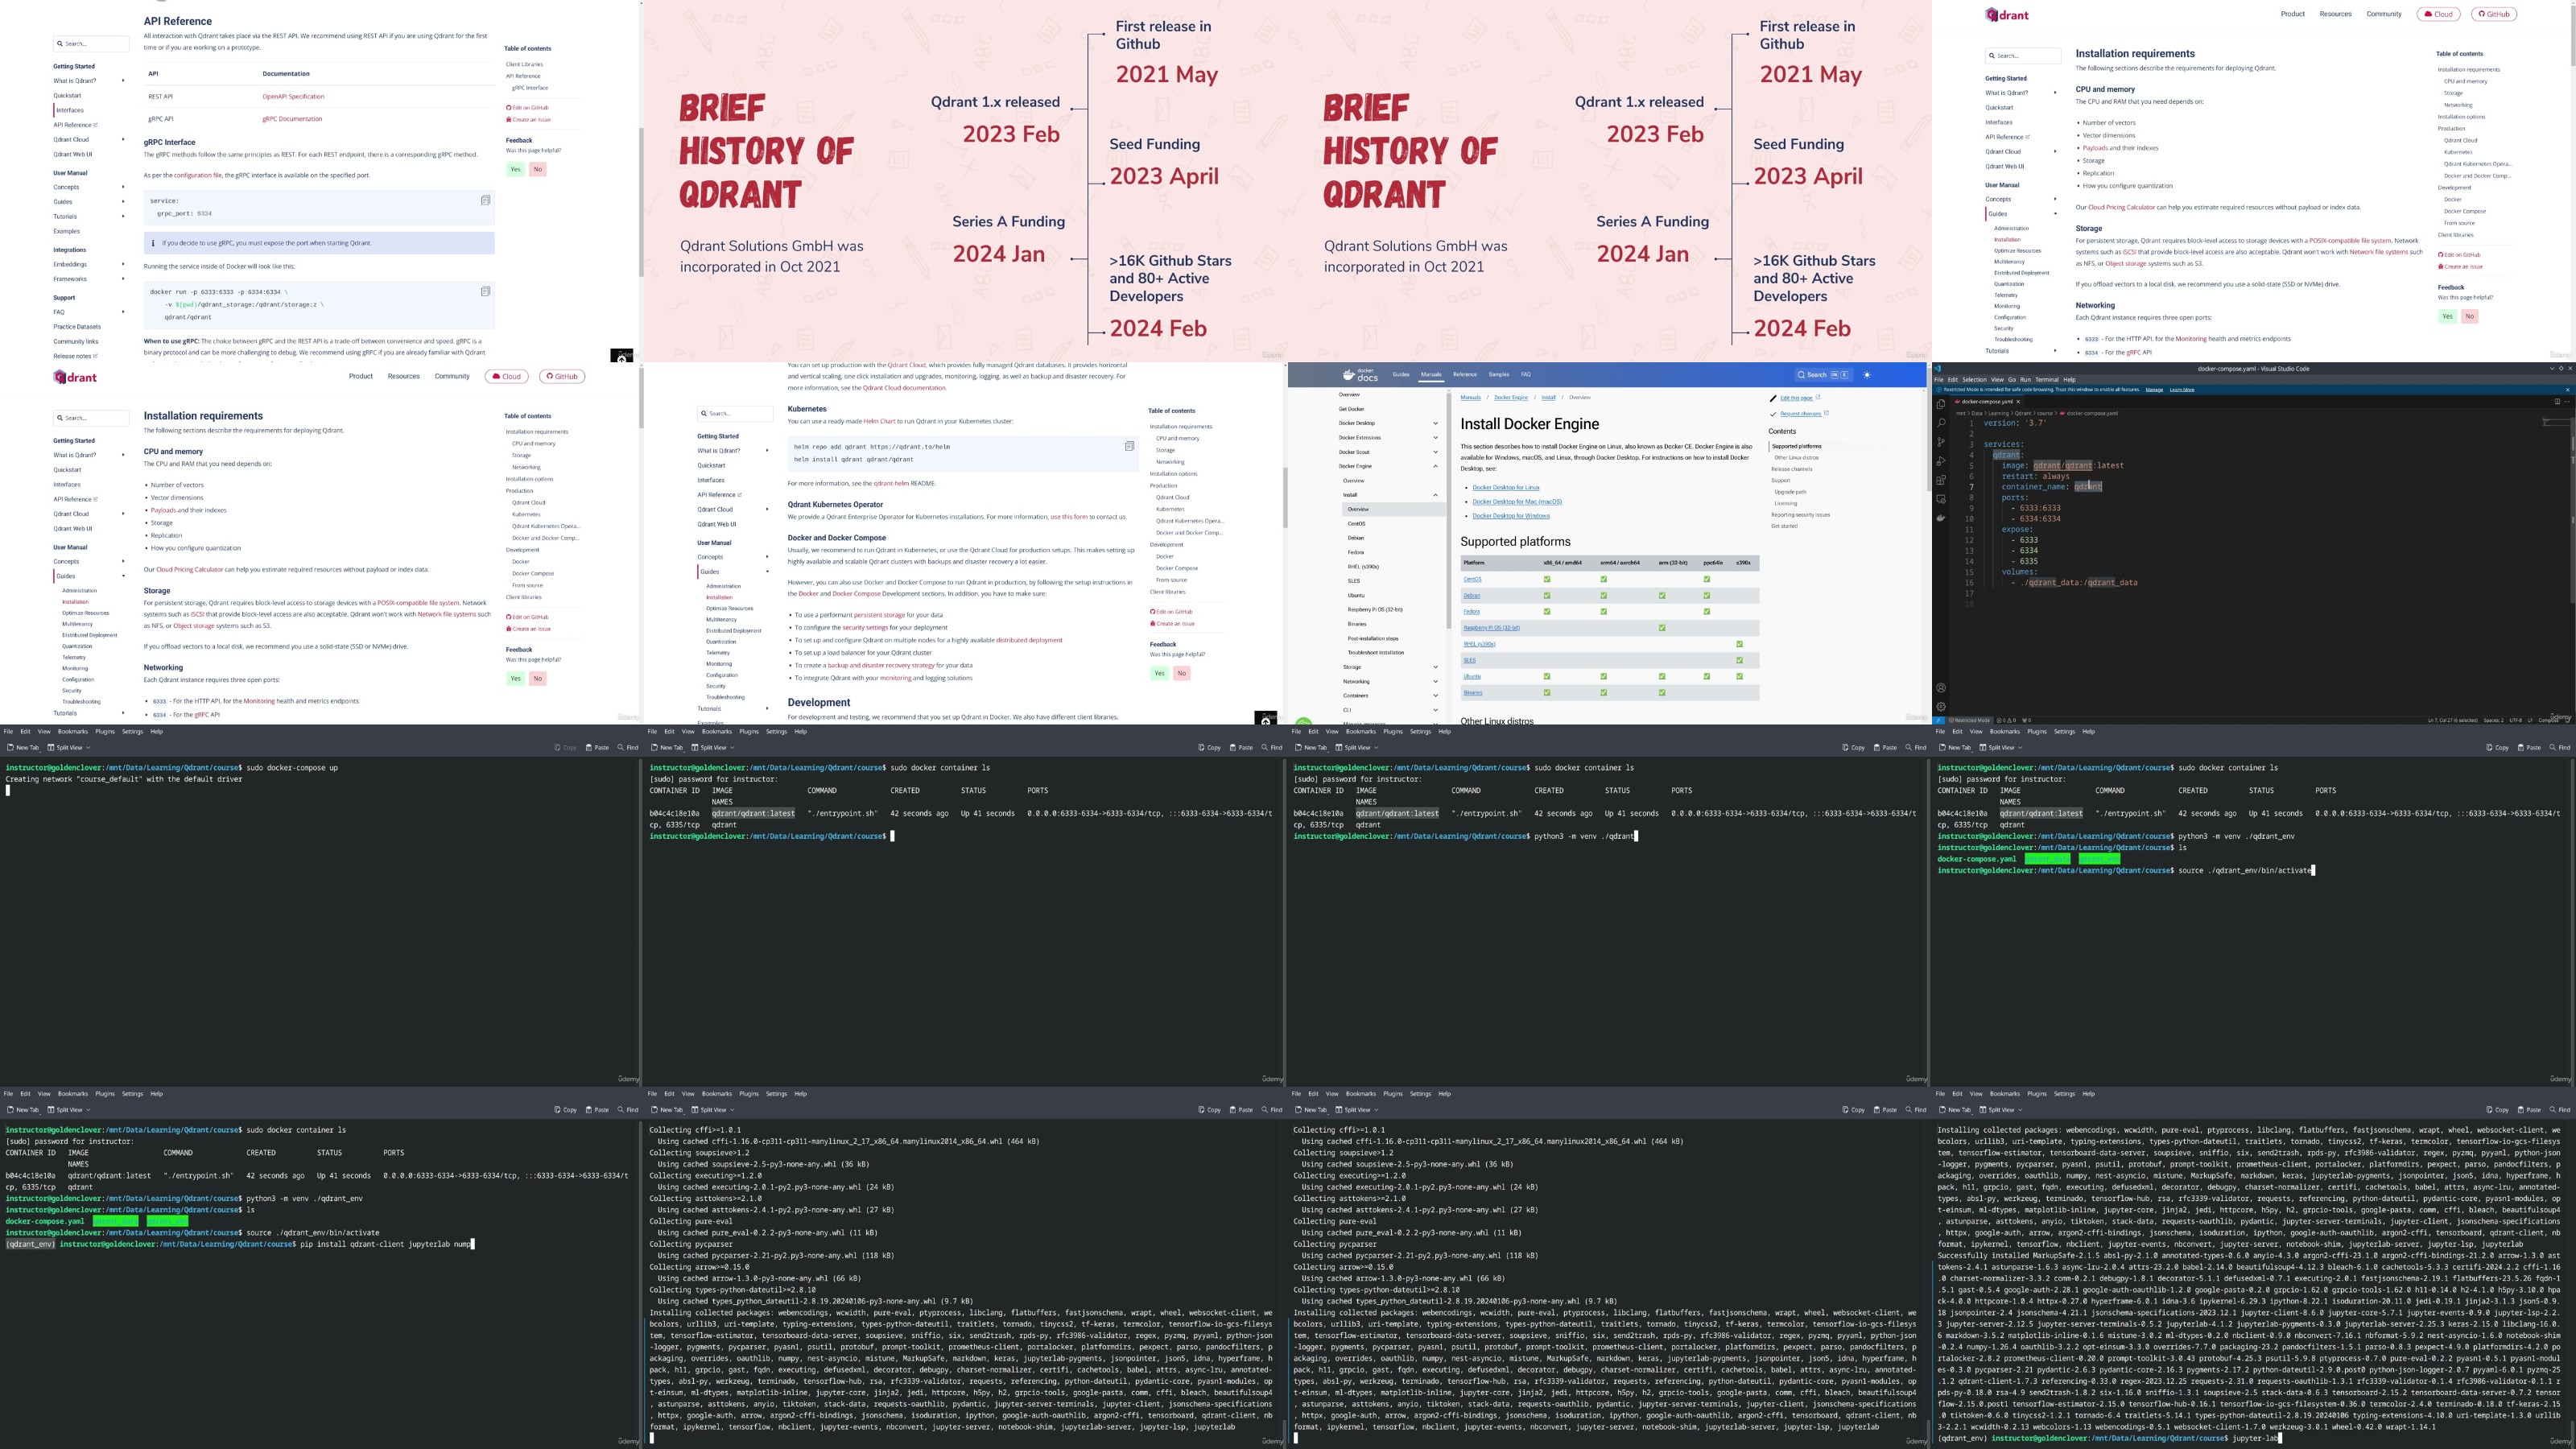Toggle light/dark theme on Docker docs
2576x1449 pixels.
[1867, 375]
